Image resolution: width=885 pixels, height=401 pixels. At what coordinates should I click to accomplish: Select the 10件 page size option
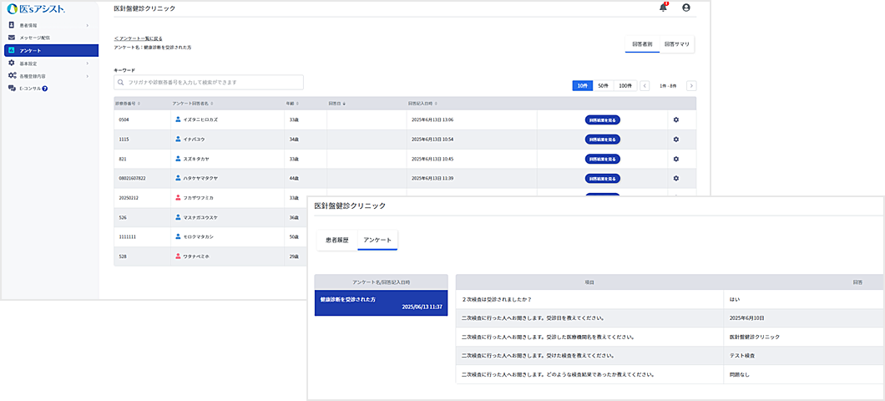[583, 85]
